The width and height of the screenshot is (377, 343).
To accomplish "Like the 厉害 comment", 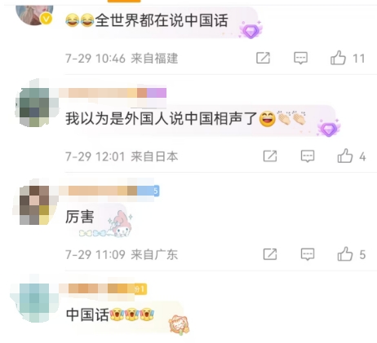I will pos(345,254).
